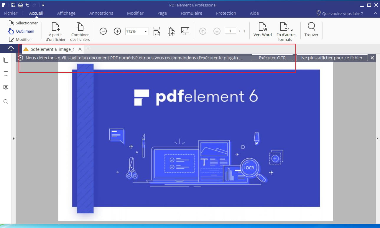Click the Save icon in title bar
This screenshot has width=380, height=228.
click(13, 5)
